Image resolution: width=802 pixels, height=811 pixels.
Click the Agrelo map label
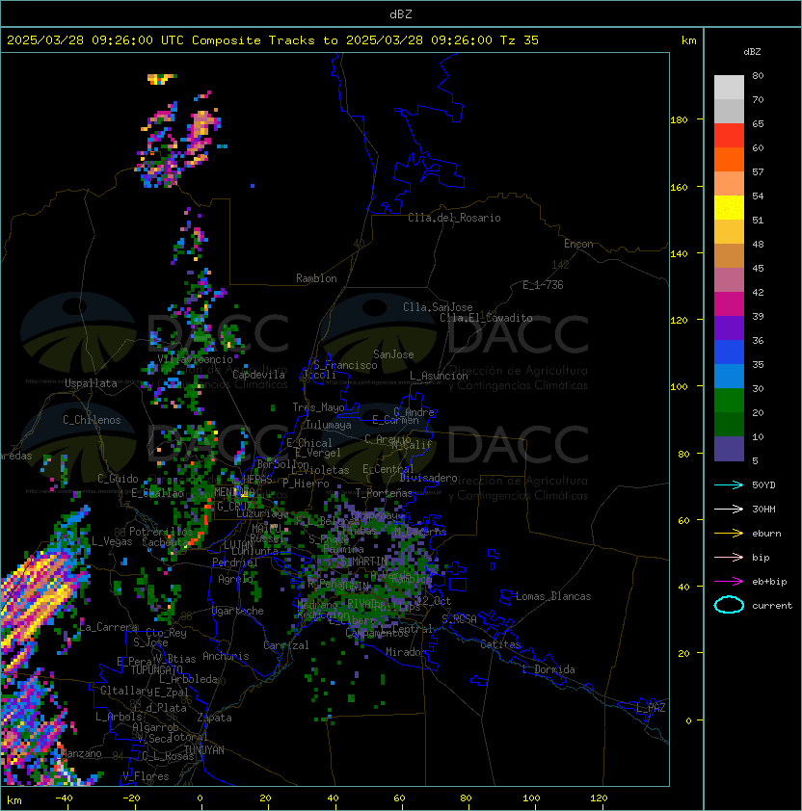pyautogui.click(x=235, y=579)
